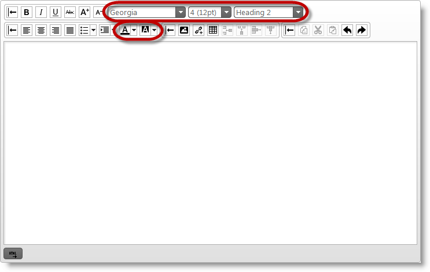Apply strikethrough to text
This screenshot has height=272, width=430.
[70, 12]
